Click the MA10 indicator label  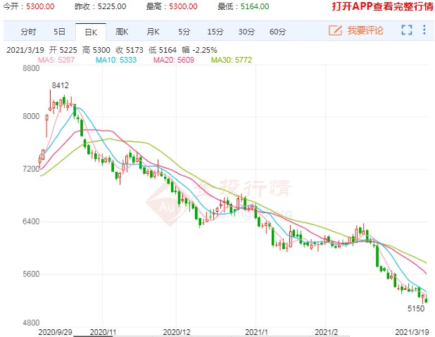coord(117,60)
